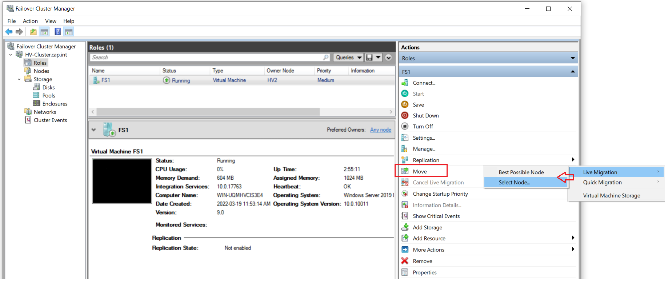The height and width of the screenshot is (291, 672).
Task: Click the Save icon in Actions pane
Action: (405, 104)
